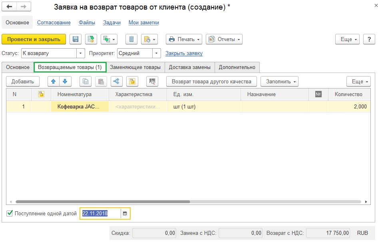Click the split row icon

(116, 81)
